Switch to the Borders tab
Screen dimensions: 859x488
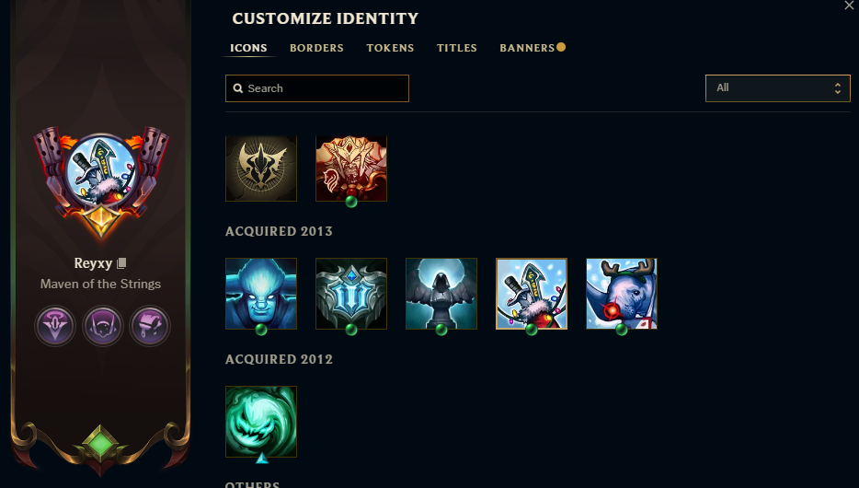[x=316, y=48]
